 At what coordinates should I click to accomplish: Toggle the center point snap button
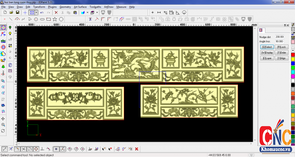56,149
